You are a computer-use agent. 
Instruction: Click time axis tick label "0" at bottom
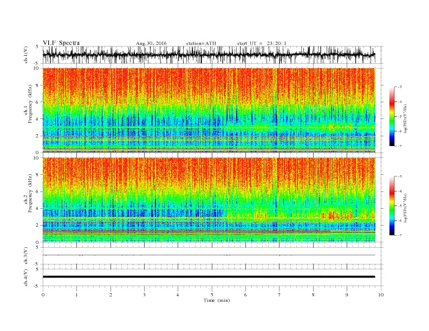[x=43, y=295]
